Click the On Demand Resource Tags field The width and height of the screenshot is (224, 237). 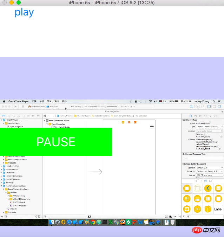click(x=203, y=158)
